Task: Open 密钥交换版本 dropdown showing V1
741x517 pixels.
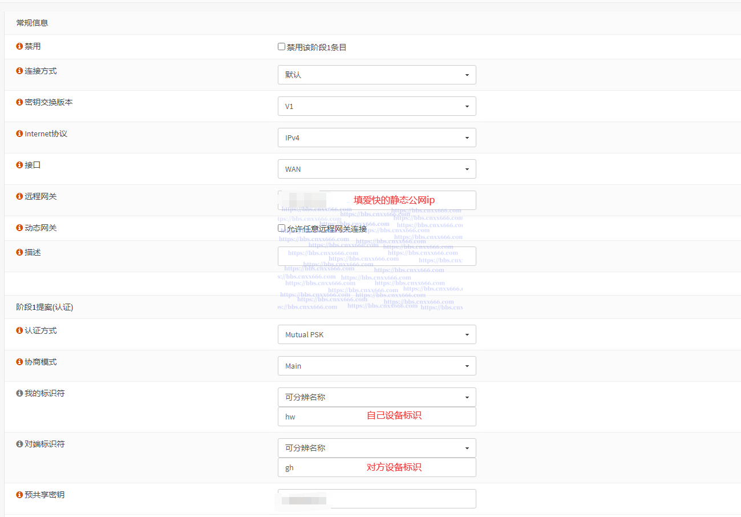Action: 376,106
